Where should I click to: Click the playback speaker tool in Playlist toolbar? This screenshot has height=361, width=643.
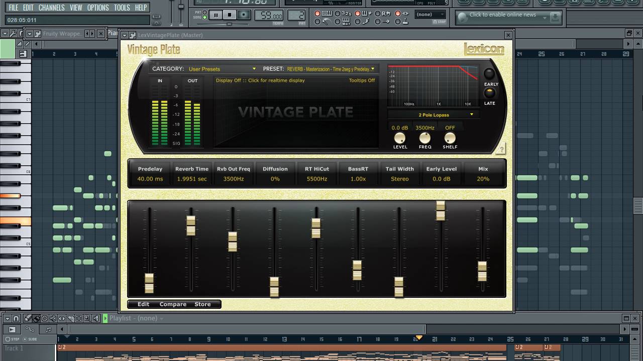(96, 318)
